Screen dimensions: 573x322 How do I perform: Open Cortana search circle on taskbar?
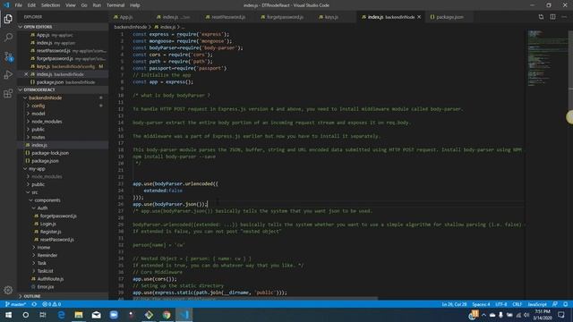(25, 315)
